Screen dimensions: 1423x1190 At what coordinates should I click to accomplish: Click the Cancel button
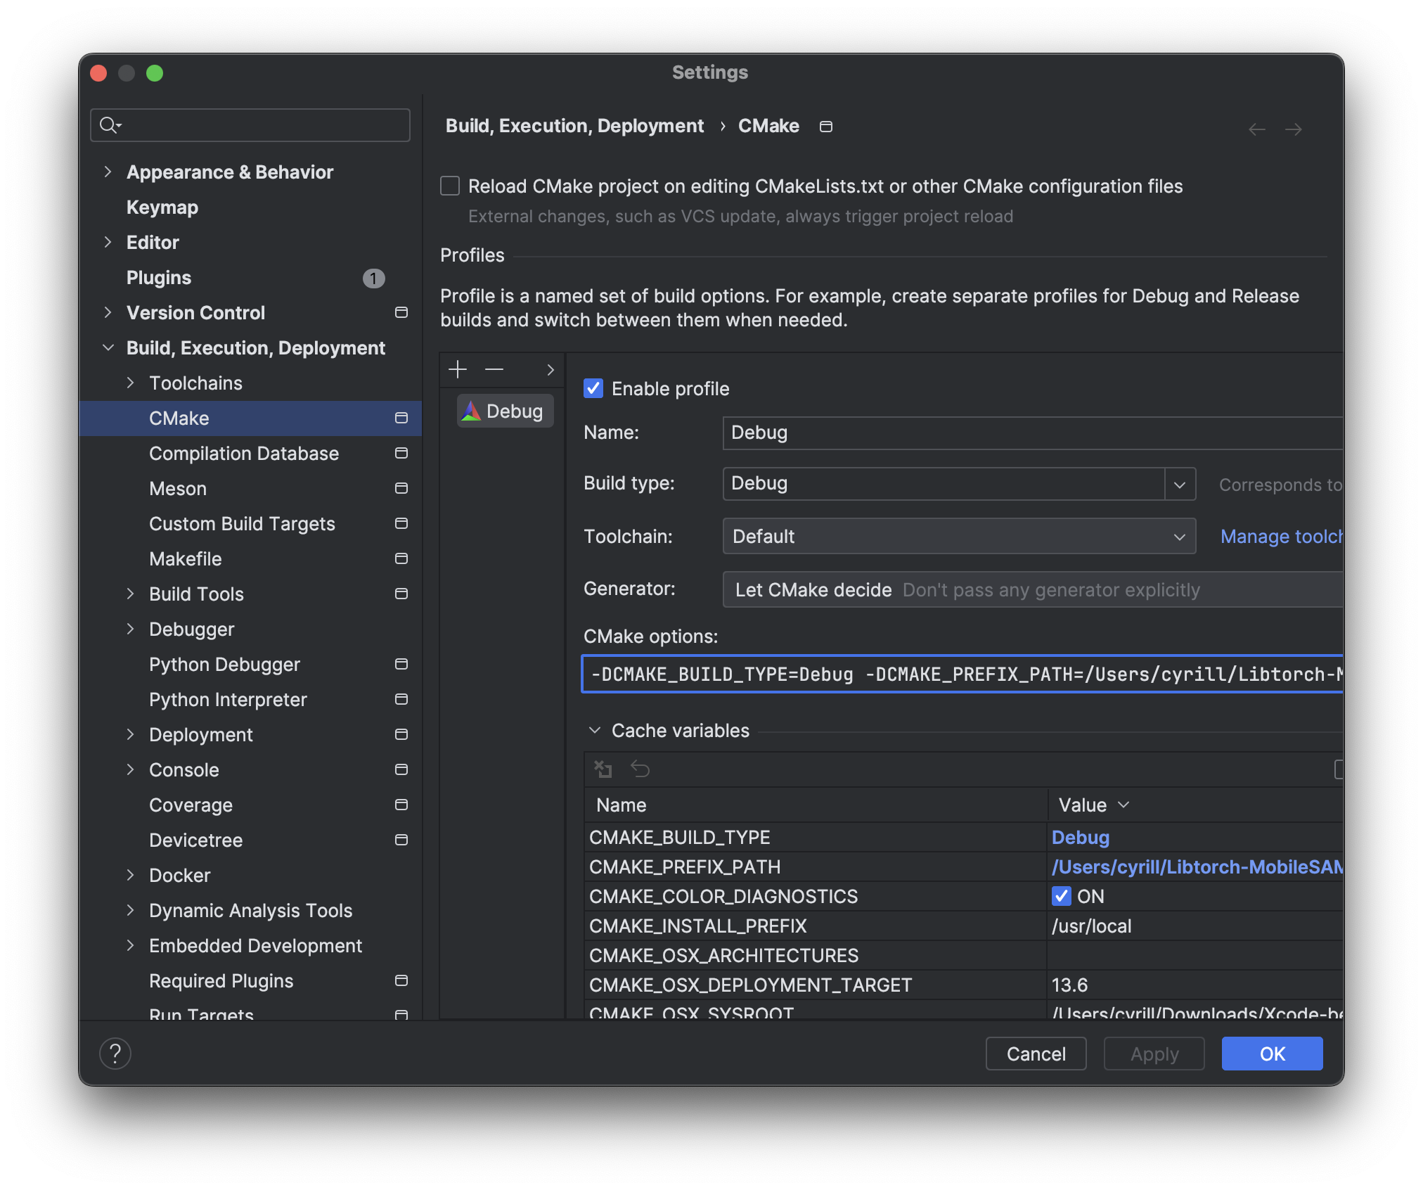pyautogui.click(x=1036, y=1054)
